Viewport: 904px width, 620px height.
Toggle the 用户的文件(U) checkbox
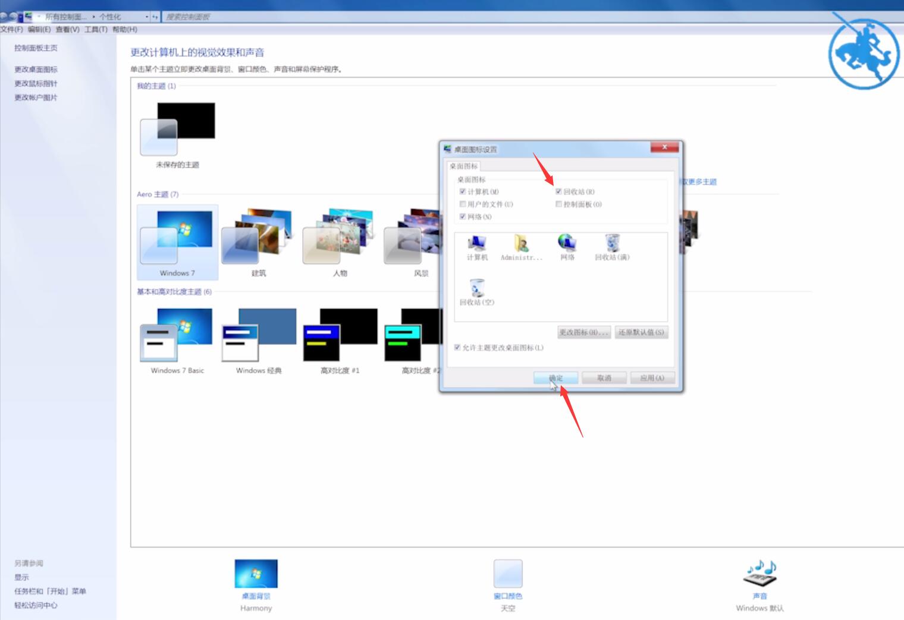click(x=463, y=204)
